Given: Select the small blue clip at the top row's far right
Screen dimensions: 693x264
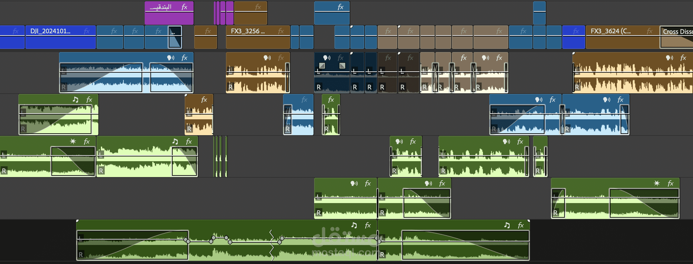Looking at the screenshot, I should pos(539,13).
